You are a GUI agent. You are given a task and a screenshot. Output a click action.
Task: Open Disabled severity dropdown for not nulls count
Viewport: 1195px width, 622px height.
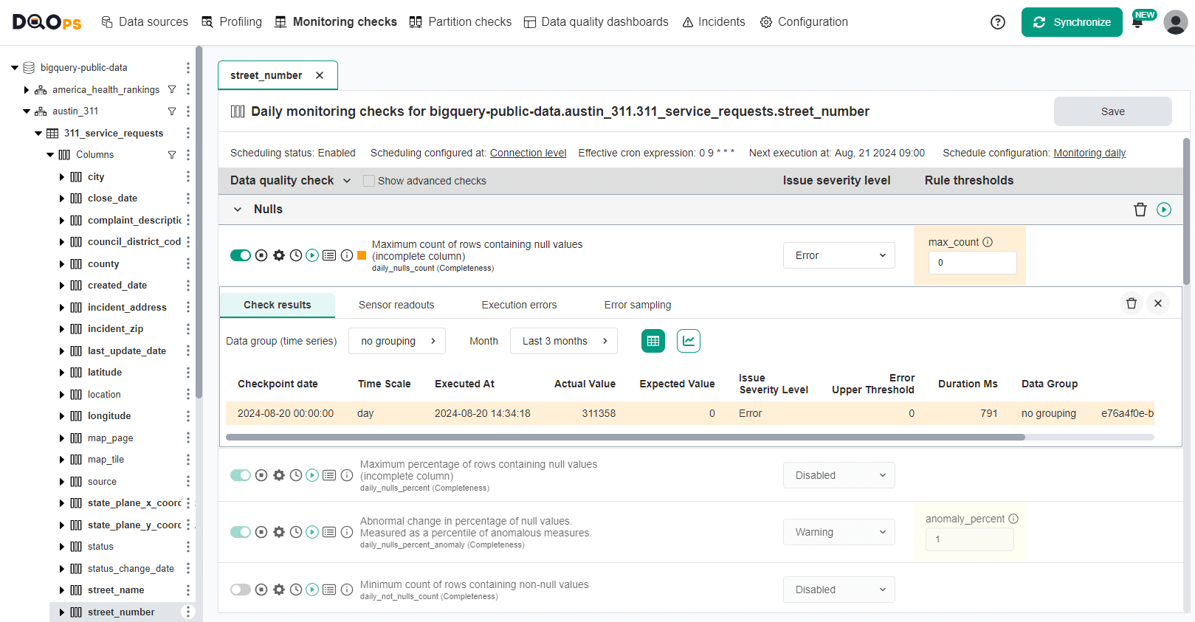pos(839,590)
